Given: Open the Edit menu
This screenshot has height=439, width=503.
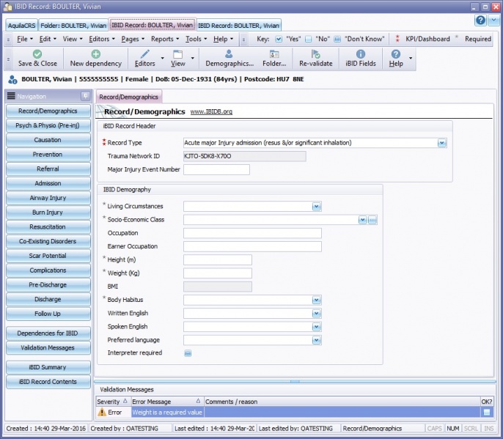Looking at the screenshot, I should pos(48,39).
